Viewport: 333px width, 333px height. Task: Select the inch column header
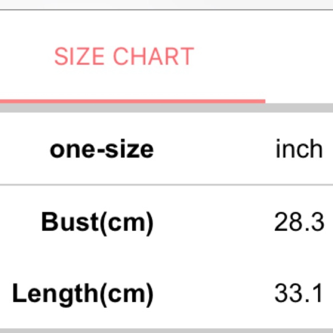(x=299, y=149)
